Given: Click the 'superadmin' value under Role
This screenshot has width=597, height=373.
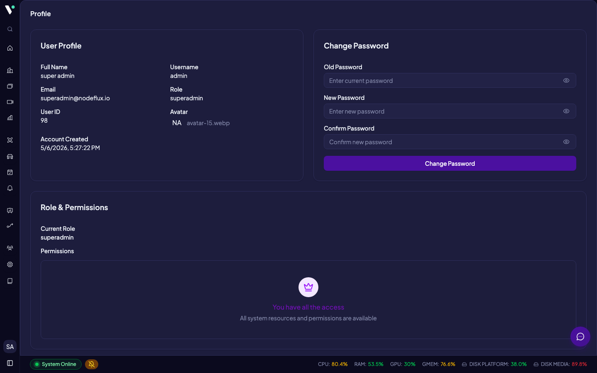Looking at the screenshot, I should click(x=187, y=98).
